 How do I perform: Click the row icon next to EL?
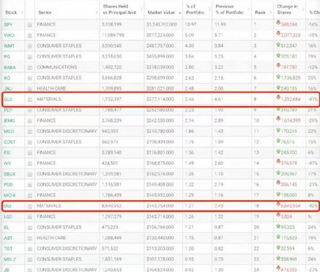click(30, 228)
